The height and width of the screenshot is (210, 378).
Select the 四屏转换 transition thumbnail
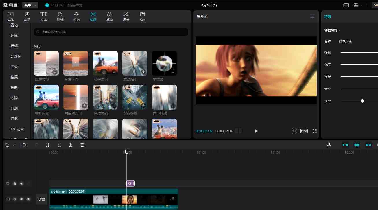46,63
